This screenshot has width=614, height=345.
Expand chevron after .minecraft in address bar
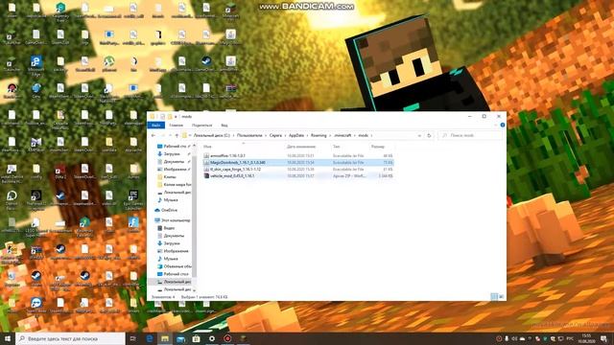355,135
